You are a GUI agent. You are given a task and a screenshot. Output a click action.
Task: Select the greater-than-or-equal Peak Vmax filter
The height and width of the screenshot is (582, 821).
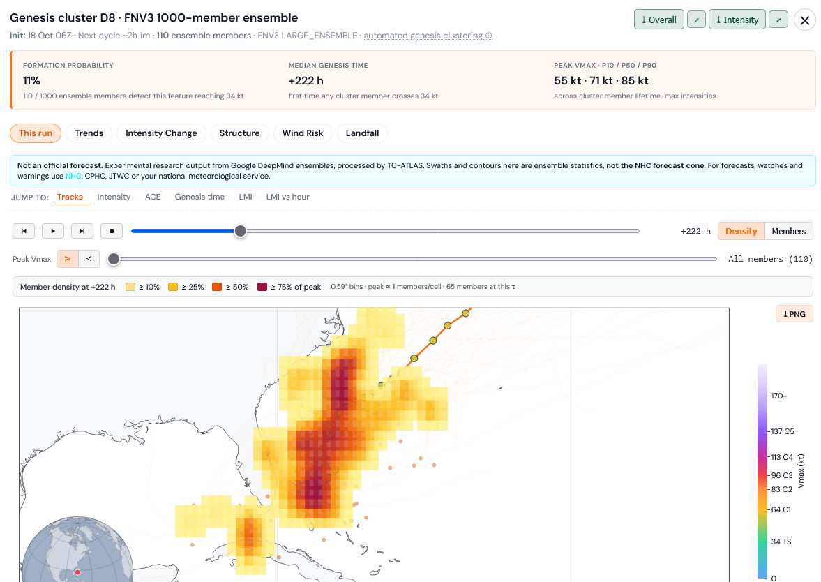tap(68, 259)
